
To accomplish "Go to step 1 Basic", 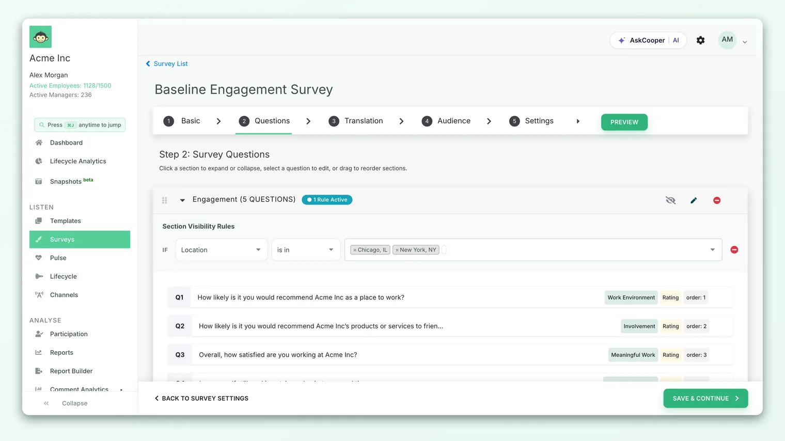I will coord(182,121).
